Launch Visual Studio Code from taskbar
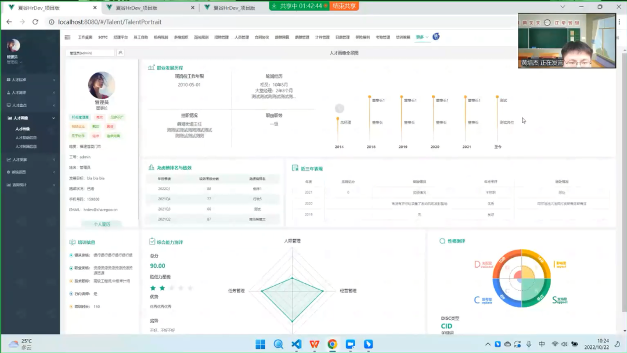The width and height of the screenshot is (627, 353). click(296, 344)
